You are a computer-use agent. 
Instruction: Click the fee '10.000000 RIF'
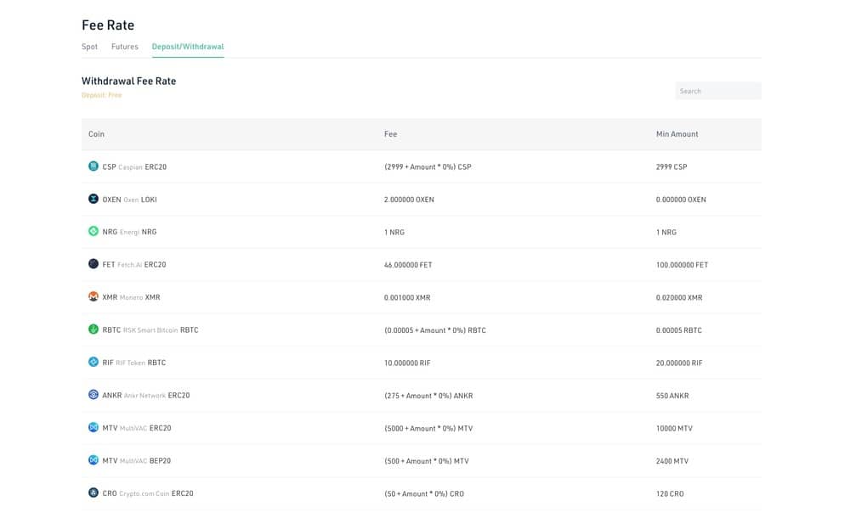pyautogui.click(x=407, y=363)
